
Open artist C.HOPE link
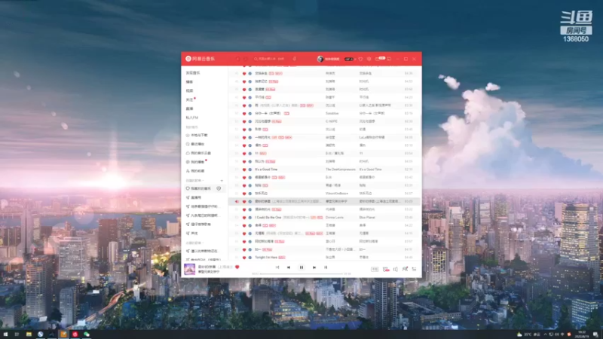[332, 121]
